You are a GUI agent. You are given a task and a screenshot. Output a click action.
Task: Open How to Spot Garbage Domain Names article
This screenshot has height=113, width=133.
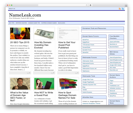point(67,95)
